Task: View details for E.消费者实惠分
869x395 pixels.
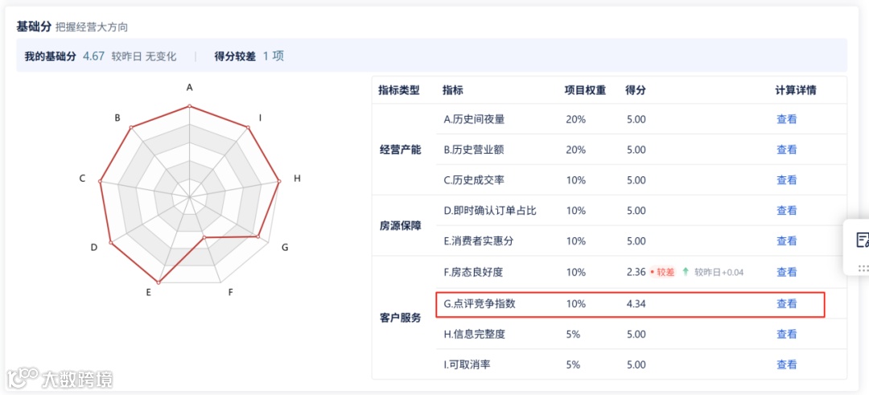Action: click(786, 241)
